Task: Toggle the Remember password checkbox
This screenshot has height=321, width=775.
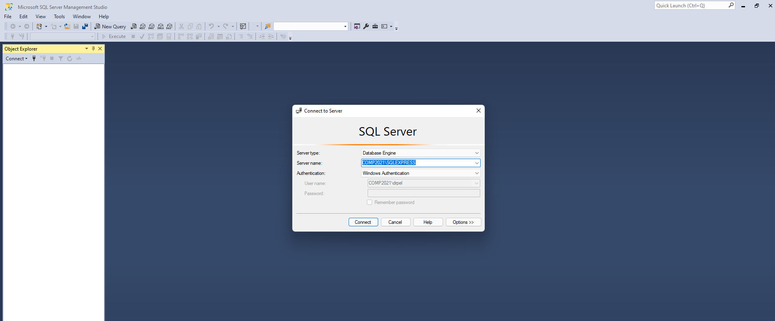Action: pyautogui.click(x=369, y=202)
